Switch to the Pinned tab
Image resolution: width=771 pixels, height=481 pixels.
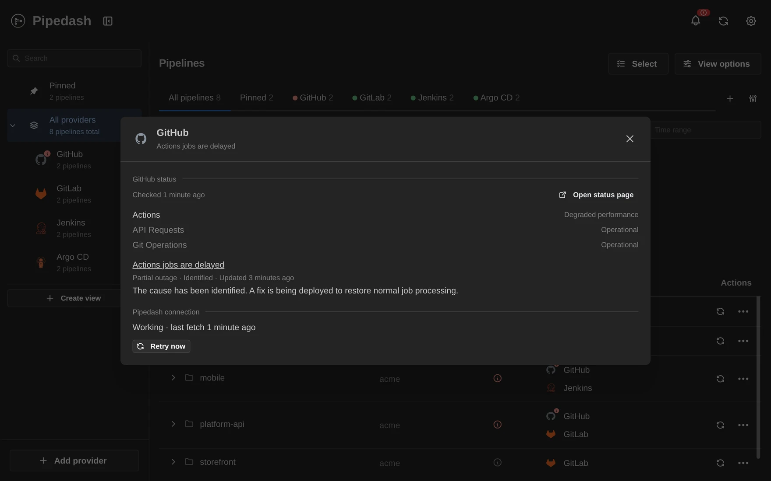(x=256, y=98)
